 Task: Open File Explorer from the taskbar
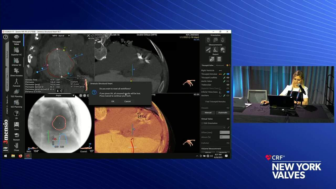pyautogui.click(x=13, y=156)
